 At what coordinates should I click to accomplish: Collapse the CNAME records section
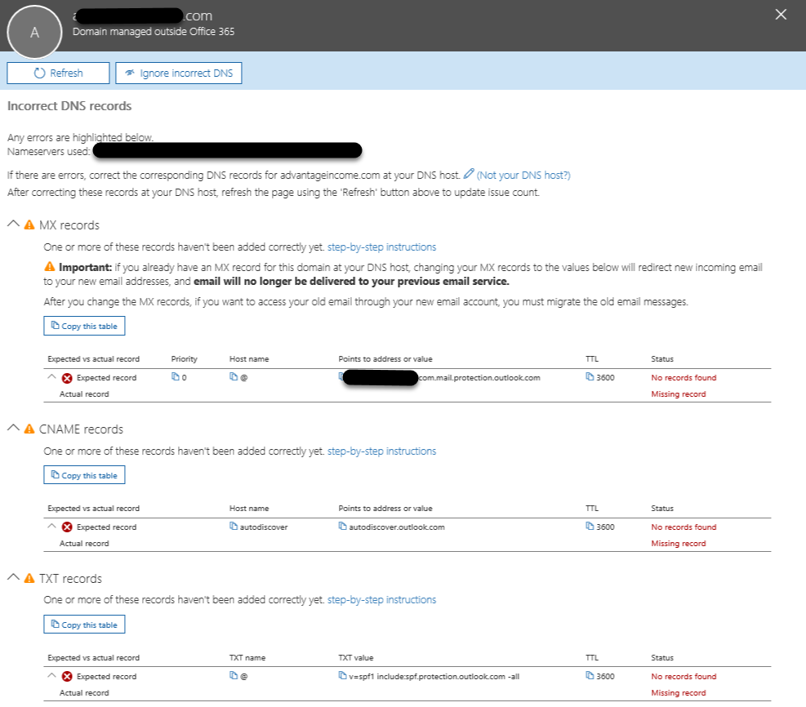13,428
